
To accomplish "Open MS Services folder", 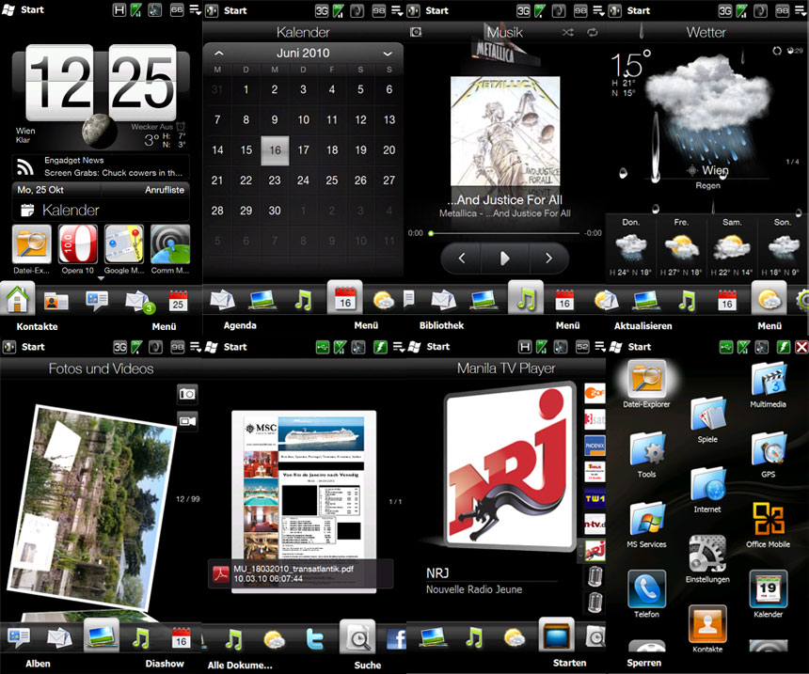I will 647,525.
